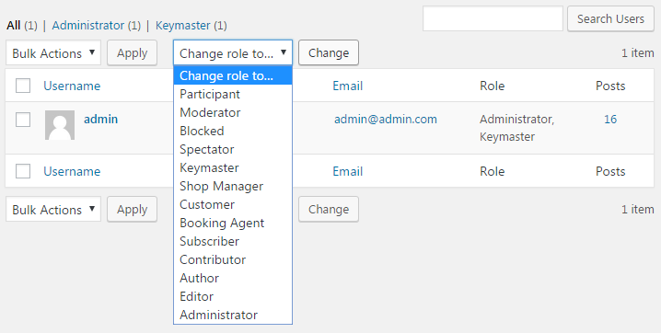Pick Booking Agent in the role list
Image resolution: width=661 pixels, height=333 pixels.
(x=233, y=223)
